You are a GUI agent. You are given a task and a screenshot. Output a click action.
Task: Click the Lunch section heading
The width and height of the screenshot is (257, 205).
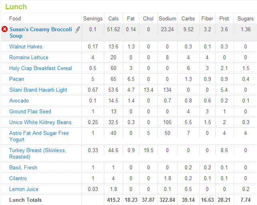click(x=16, y=7)
